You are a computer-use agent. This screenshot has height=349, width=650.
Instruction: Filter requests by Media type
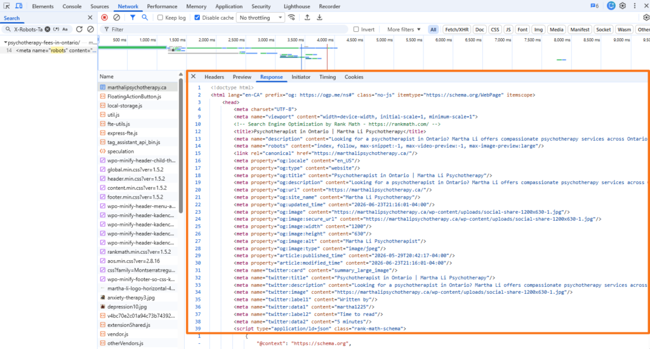[x=556, y=29]
